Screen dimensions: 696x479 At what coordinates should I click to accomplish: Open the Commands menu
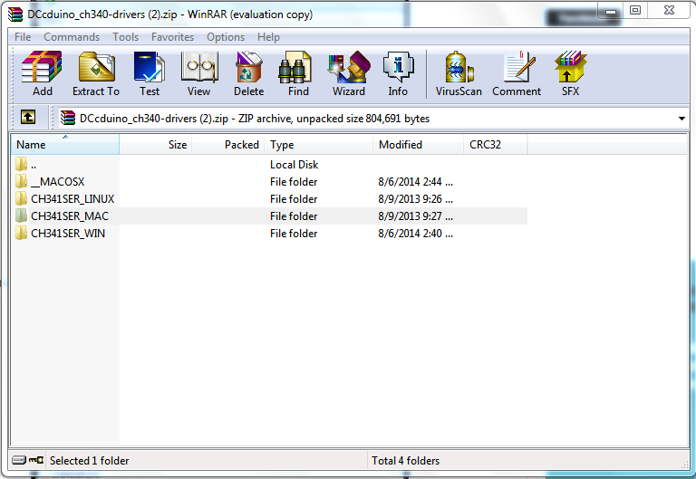(x=72, y=37)
